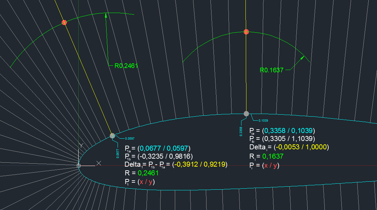Select the text line Pib = (0,3305 / 1,1039)
This screenshot has height=210, width=377.
[x=282, y=139]
